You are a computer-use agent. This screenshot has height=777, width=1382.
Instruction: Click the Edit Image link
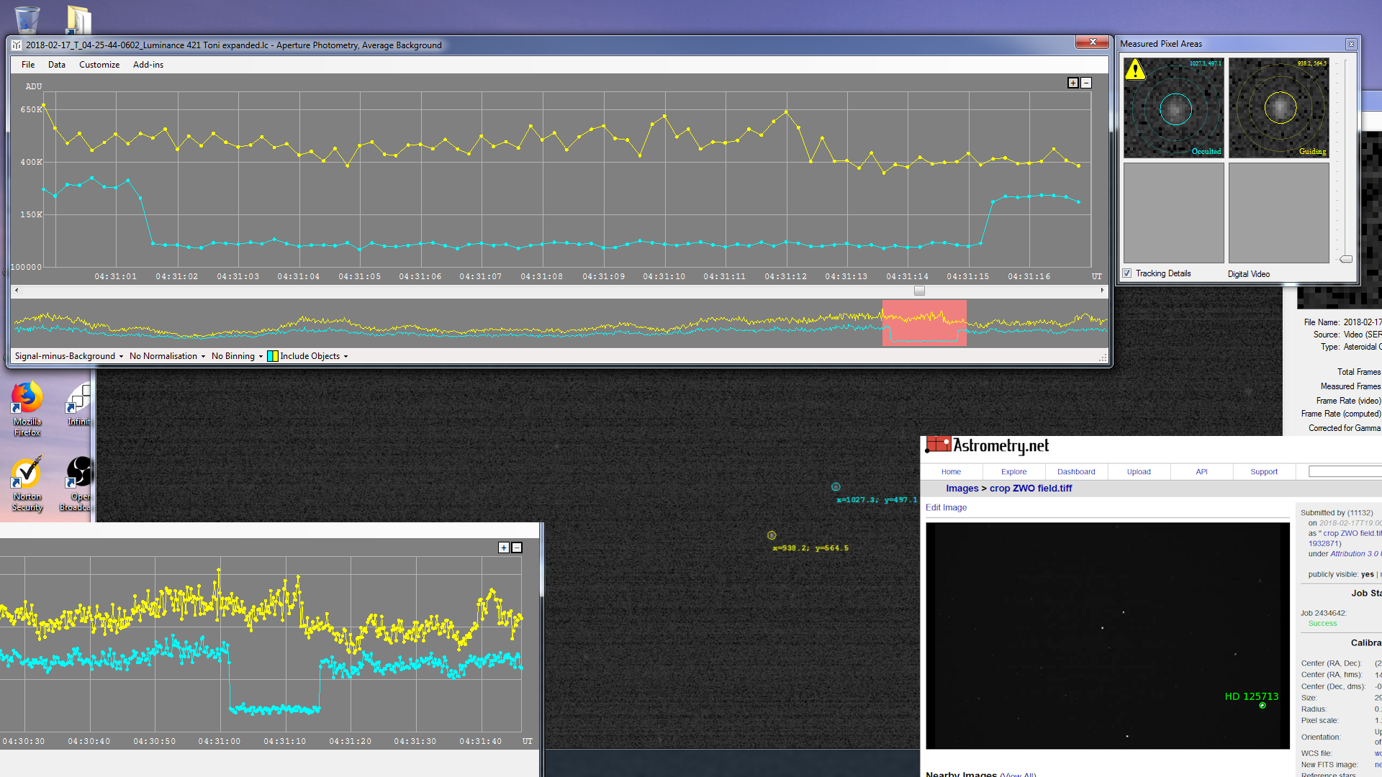point(946,508)
